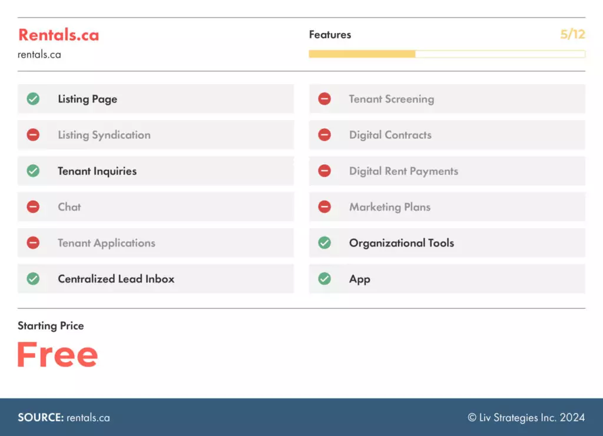603x436 pixels.
Task: Click the large Free starting price text
Action: tap(57, 354)
